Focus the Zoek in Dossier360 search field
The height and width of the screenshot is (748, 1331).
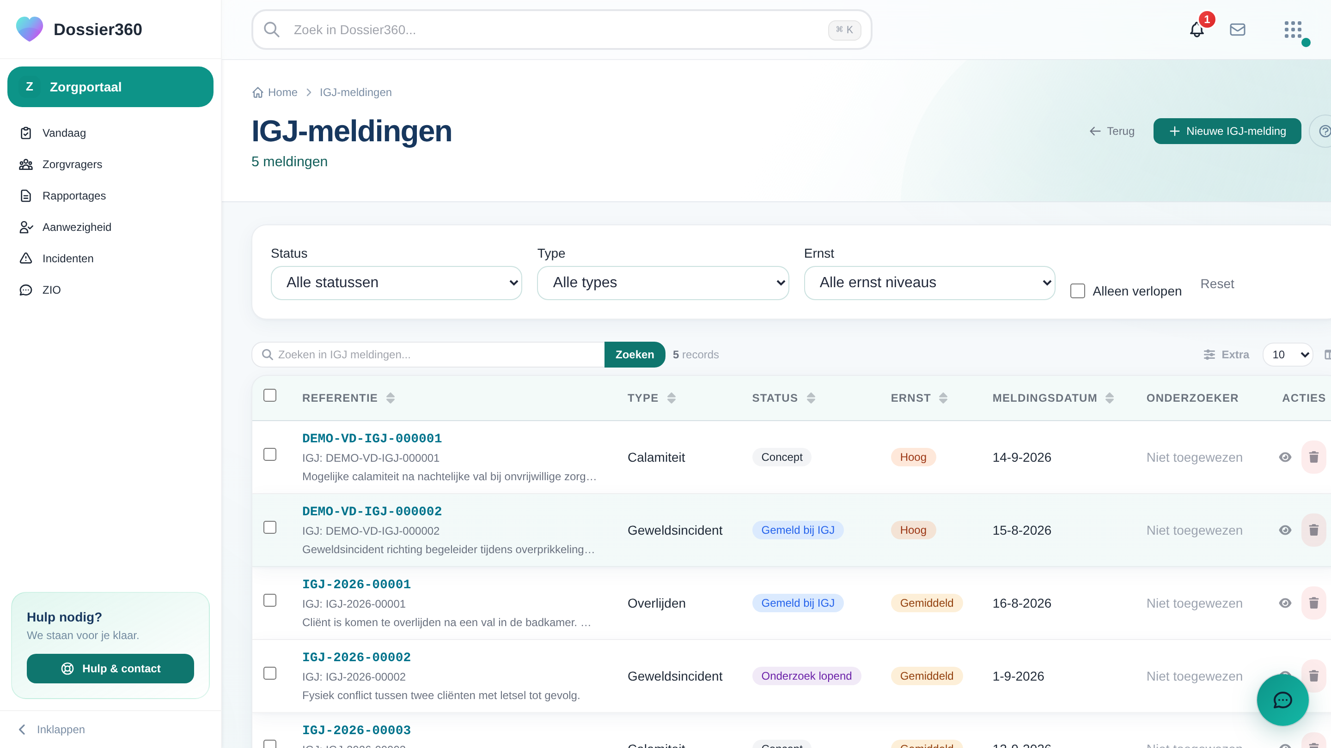coord(562,30)
